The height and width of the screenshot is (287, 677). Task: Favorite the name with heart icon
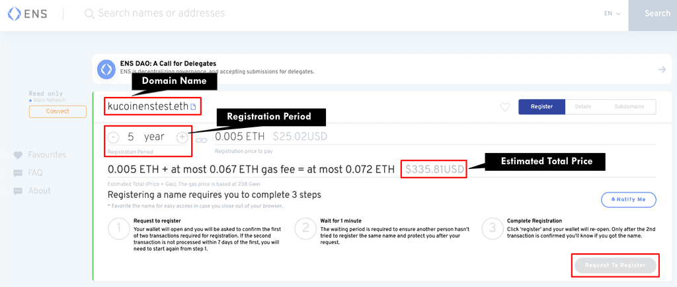click(x=505, y=107)
